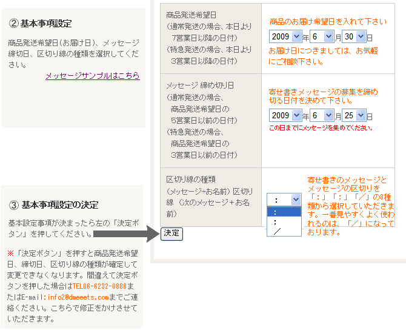
Task: Open the メッセージサンプルはこちら link
Action: pyautogui.click(x=92, y=76)
